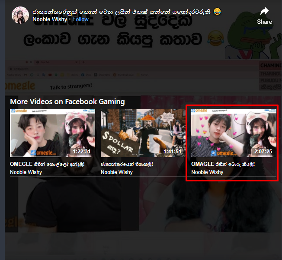282x260 pixels.
Task: Open the Noobie Wishy page name in header
Action: pyautogui.click(x=50, y=19)
